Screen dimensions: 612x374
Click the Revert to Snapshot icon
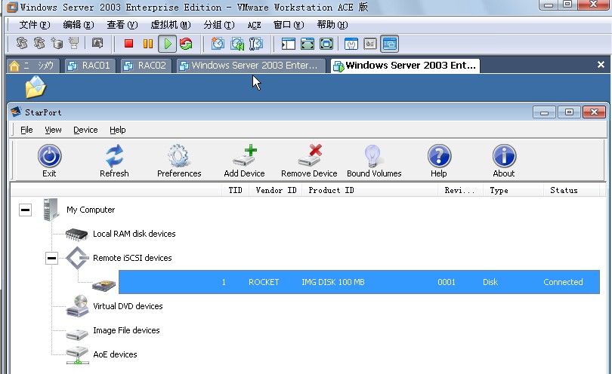pos(237,44)
